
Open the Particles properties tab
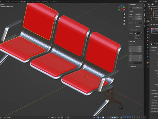(x=148, y=51)
